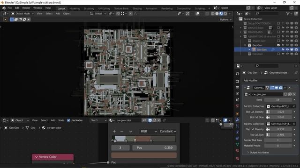Screen dimensions: 300x168
Task: Open the viewport Options dropdown
Action: click(225, 20)
